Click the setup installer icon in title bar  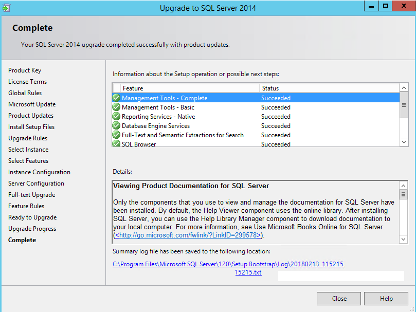(6, 8)
